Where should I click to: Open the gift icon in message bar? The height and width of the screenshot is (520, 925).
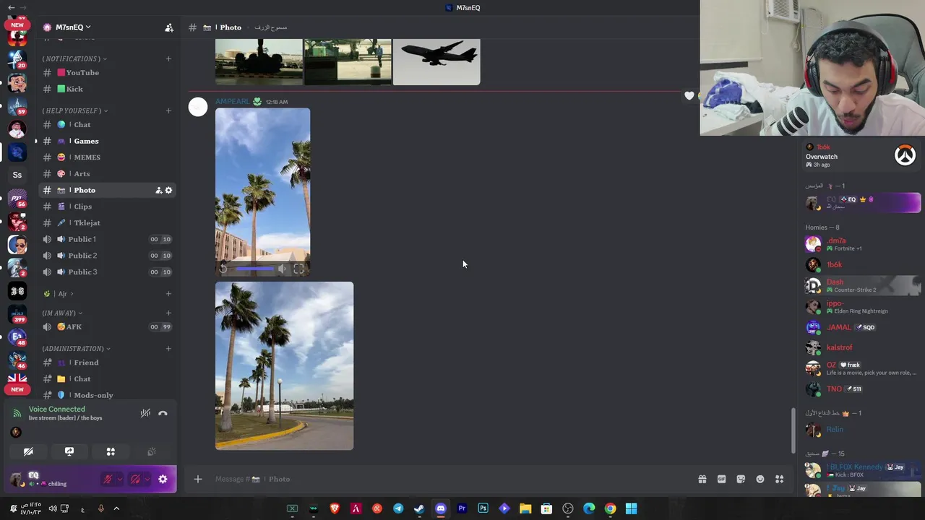pyautogui.click(x=702, y=479)
